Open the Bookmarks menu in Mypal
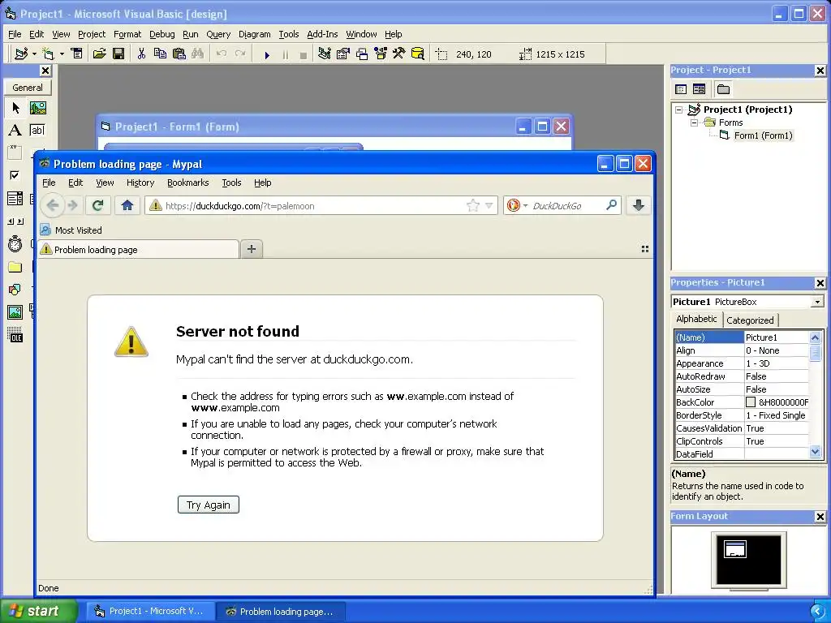Viewport: 831px width, 623px height. 188,183
